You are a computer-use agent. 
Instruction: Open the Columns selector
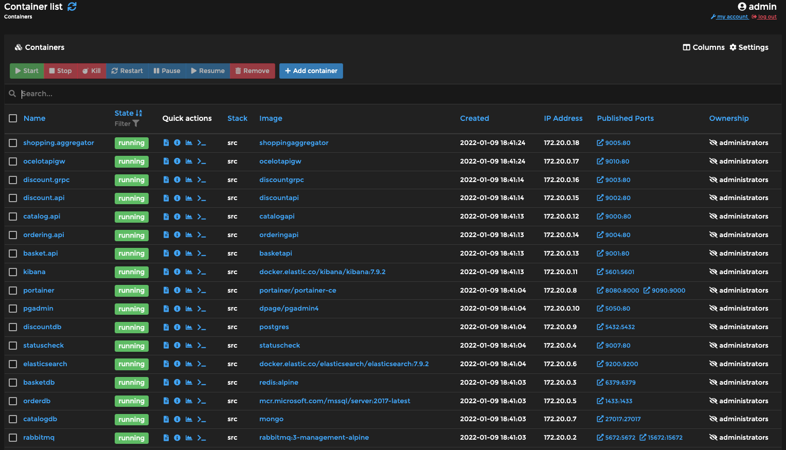click(703, 47)
